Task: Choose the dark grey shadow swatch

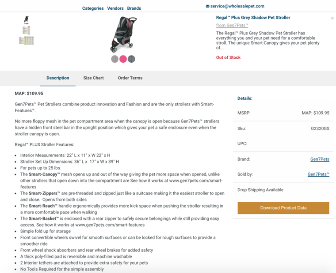Action: (131, 59)
